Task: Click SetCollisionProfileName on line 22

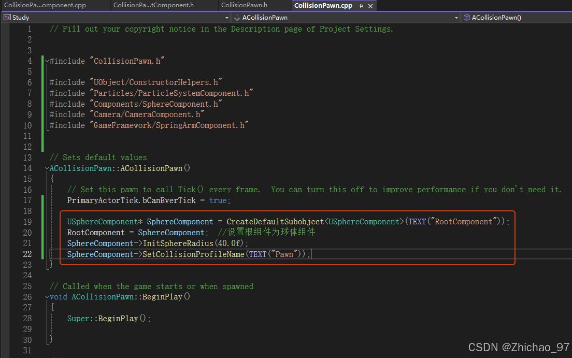Action: (x=193, y=254)
